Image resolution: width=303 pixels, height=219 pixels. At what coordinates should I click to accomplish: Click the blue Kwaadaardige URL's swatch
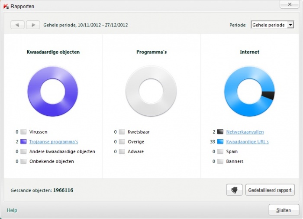pyautogui.click(x=220, y=141)
